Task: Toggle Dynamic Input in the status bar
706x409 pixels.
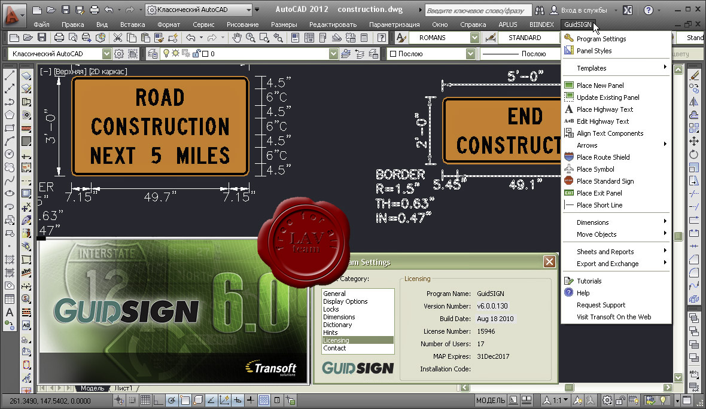Action: coord(238,400)
